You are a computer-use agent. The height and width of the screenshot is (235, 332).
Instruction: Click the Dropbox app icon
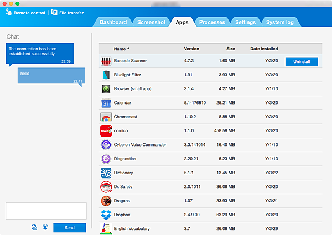click(x=106, y=215)
